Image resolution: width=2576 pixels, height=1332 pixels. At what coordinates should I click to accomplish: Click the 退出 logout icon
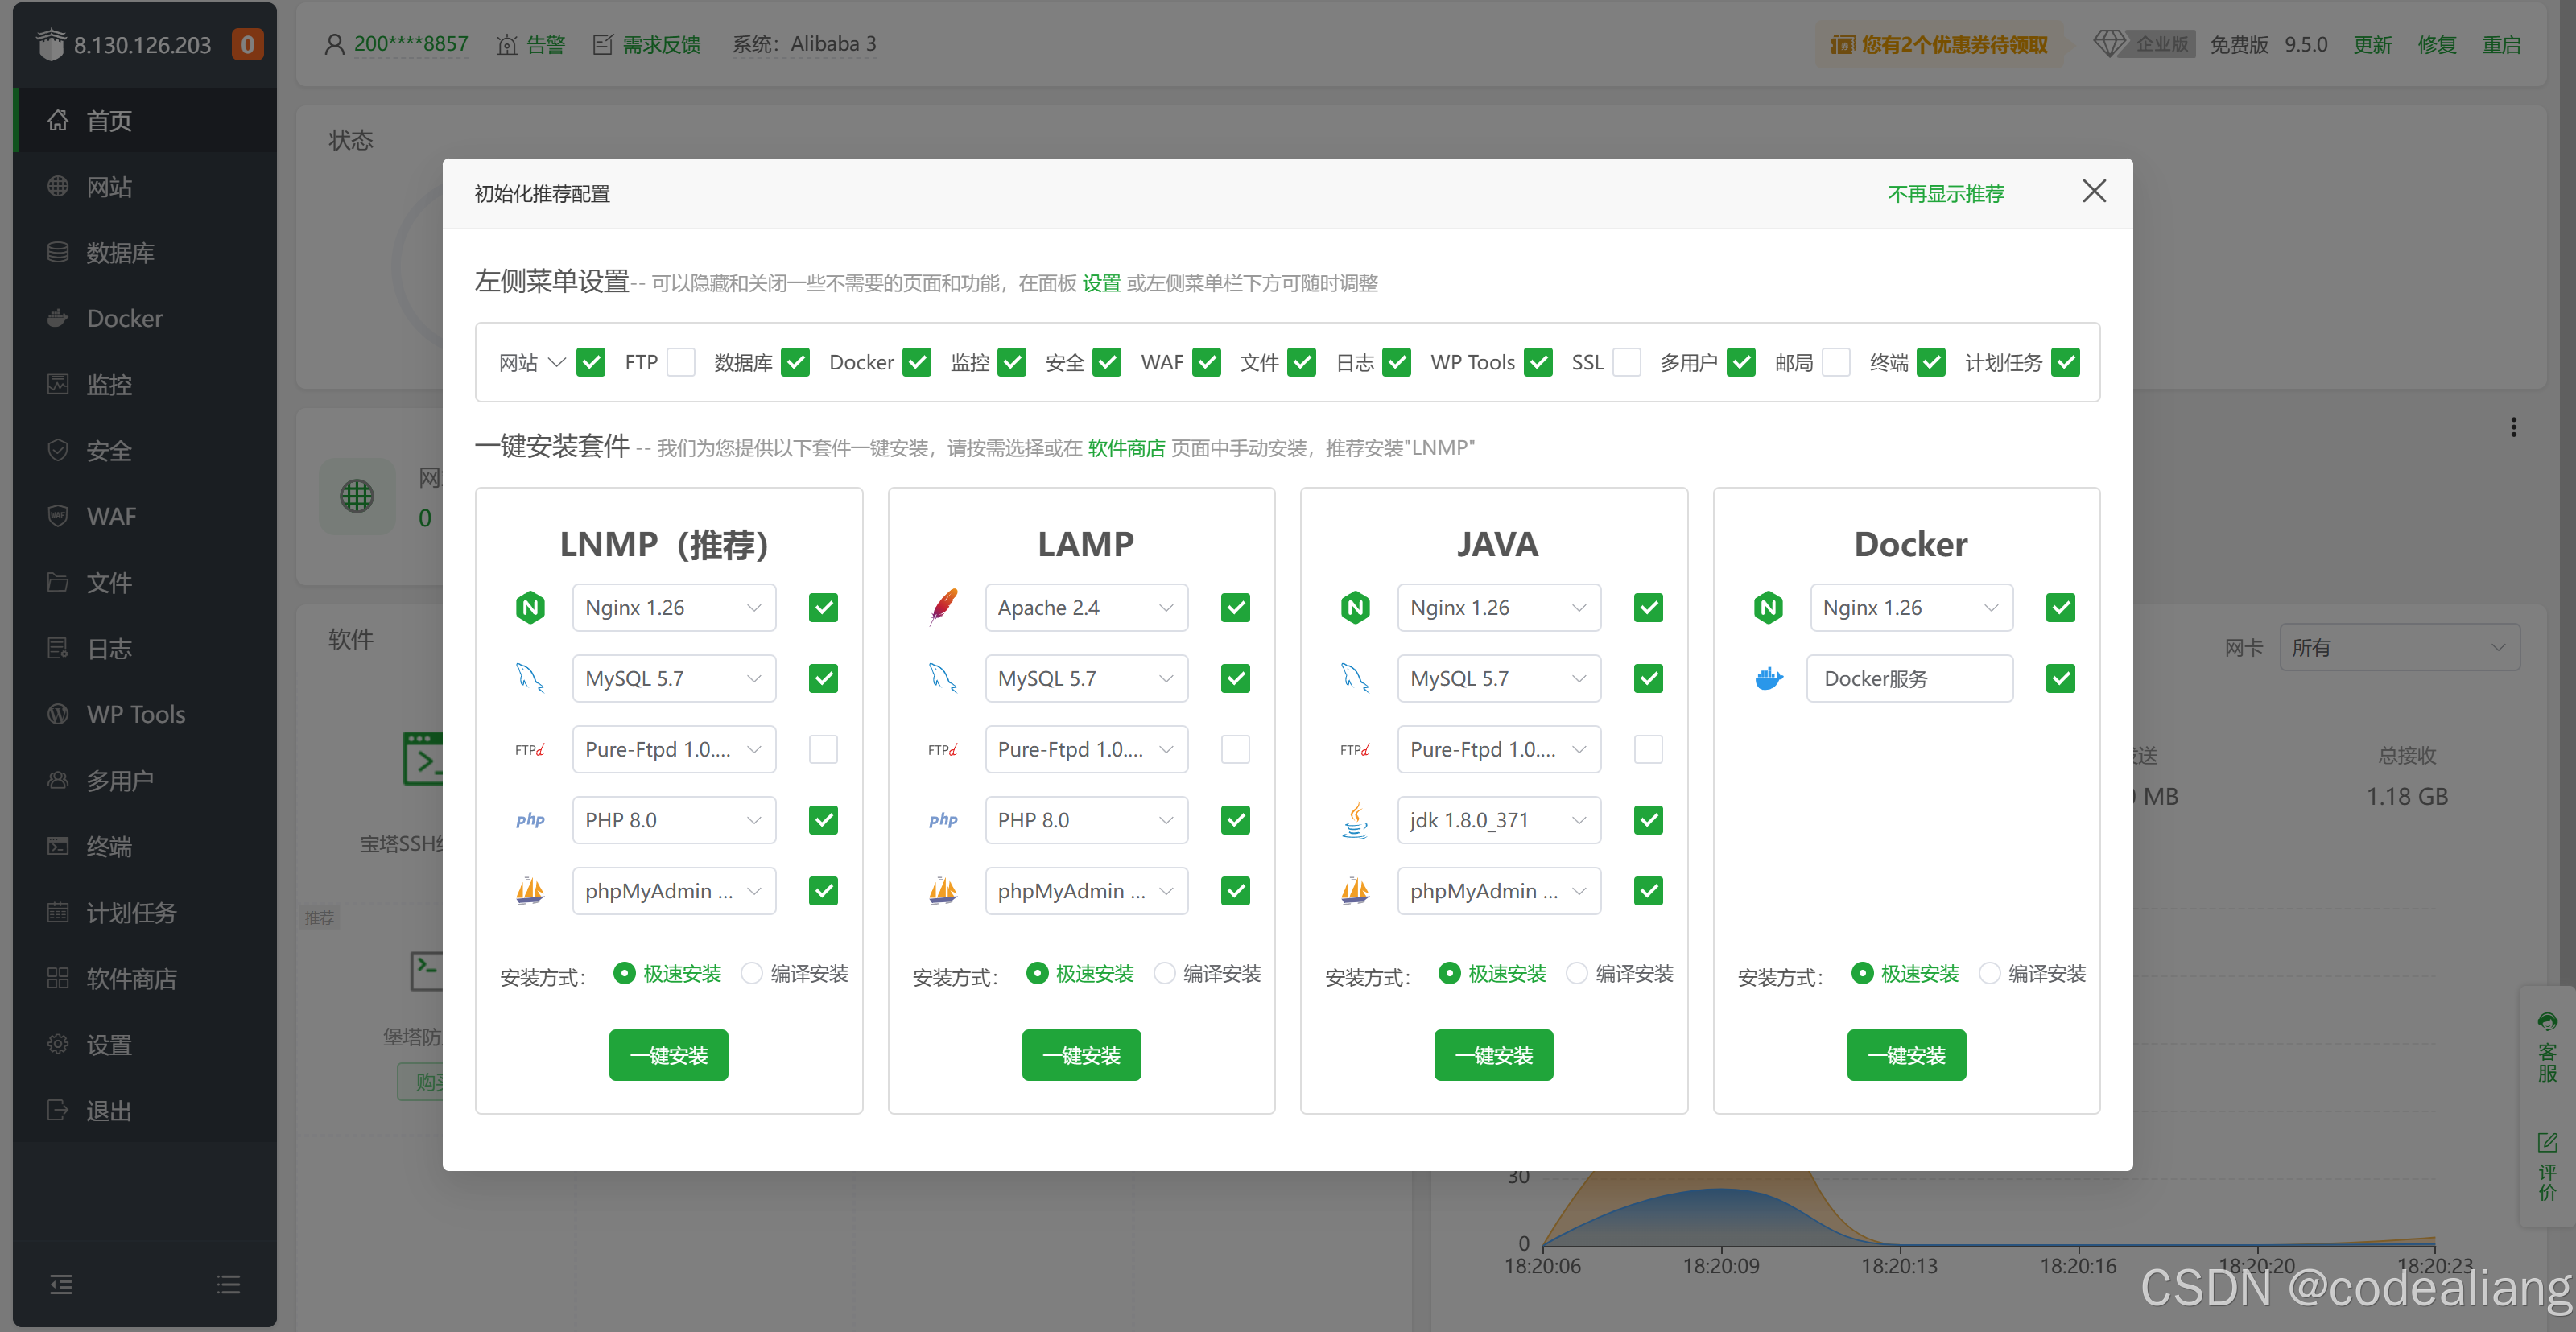58,1110
